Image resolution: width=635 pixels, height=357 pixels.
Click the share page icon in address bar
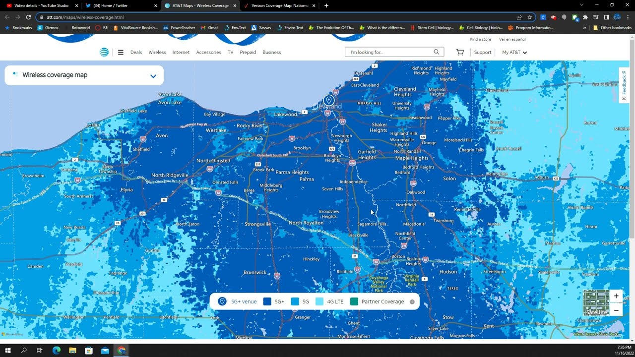(x=519, y=17)
